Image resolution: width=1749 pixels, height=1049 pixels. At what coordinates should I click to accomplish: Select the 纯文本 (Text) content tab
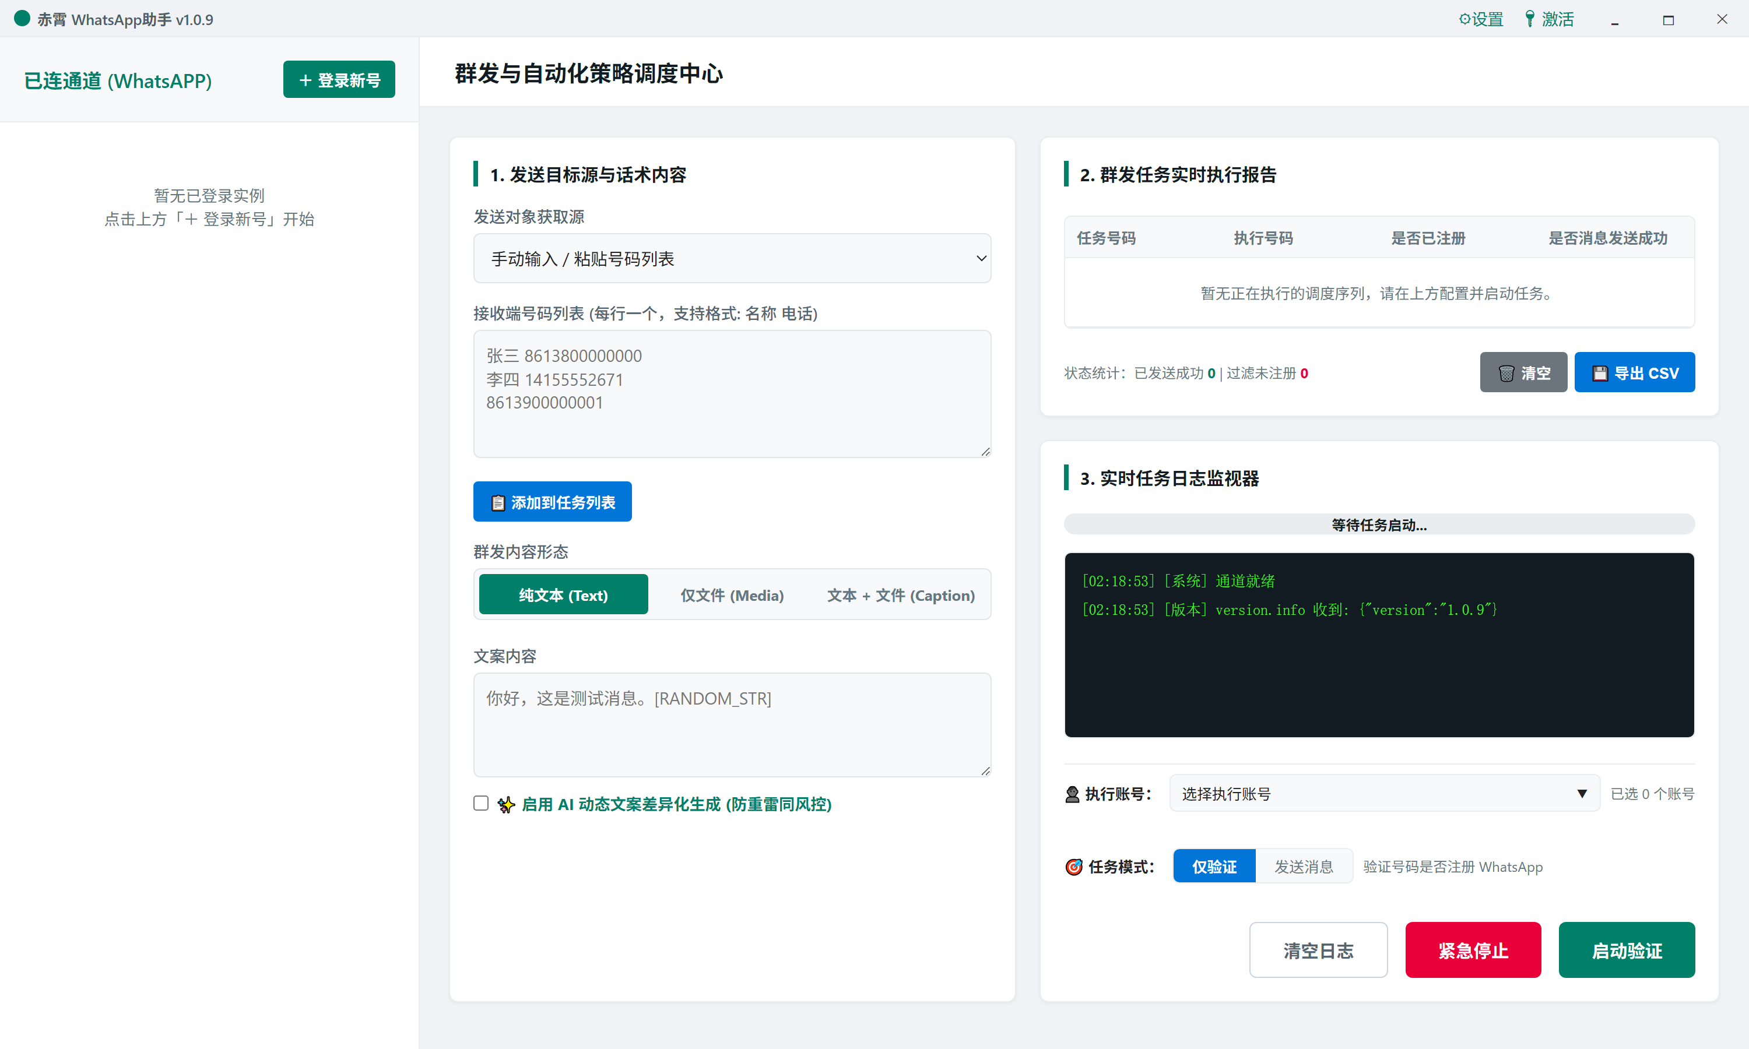pos(563,594)
